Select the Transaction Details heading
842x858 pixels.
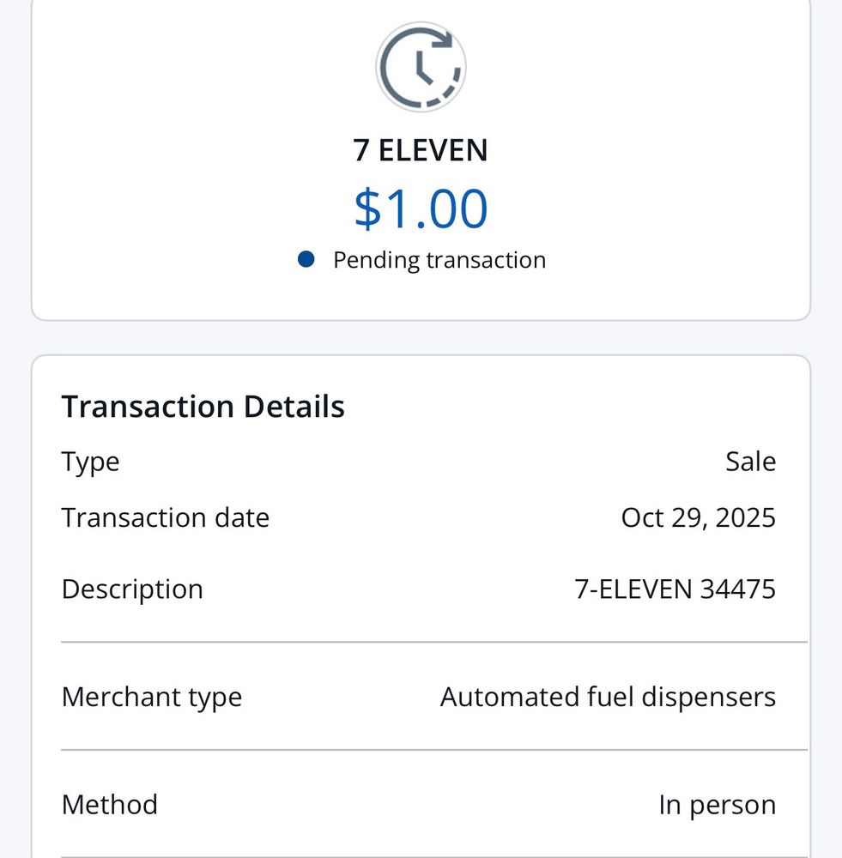[x=203, y=406]
